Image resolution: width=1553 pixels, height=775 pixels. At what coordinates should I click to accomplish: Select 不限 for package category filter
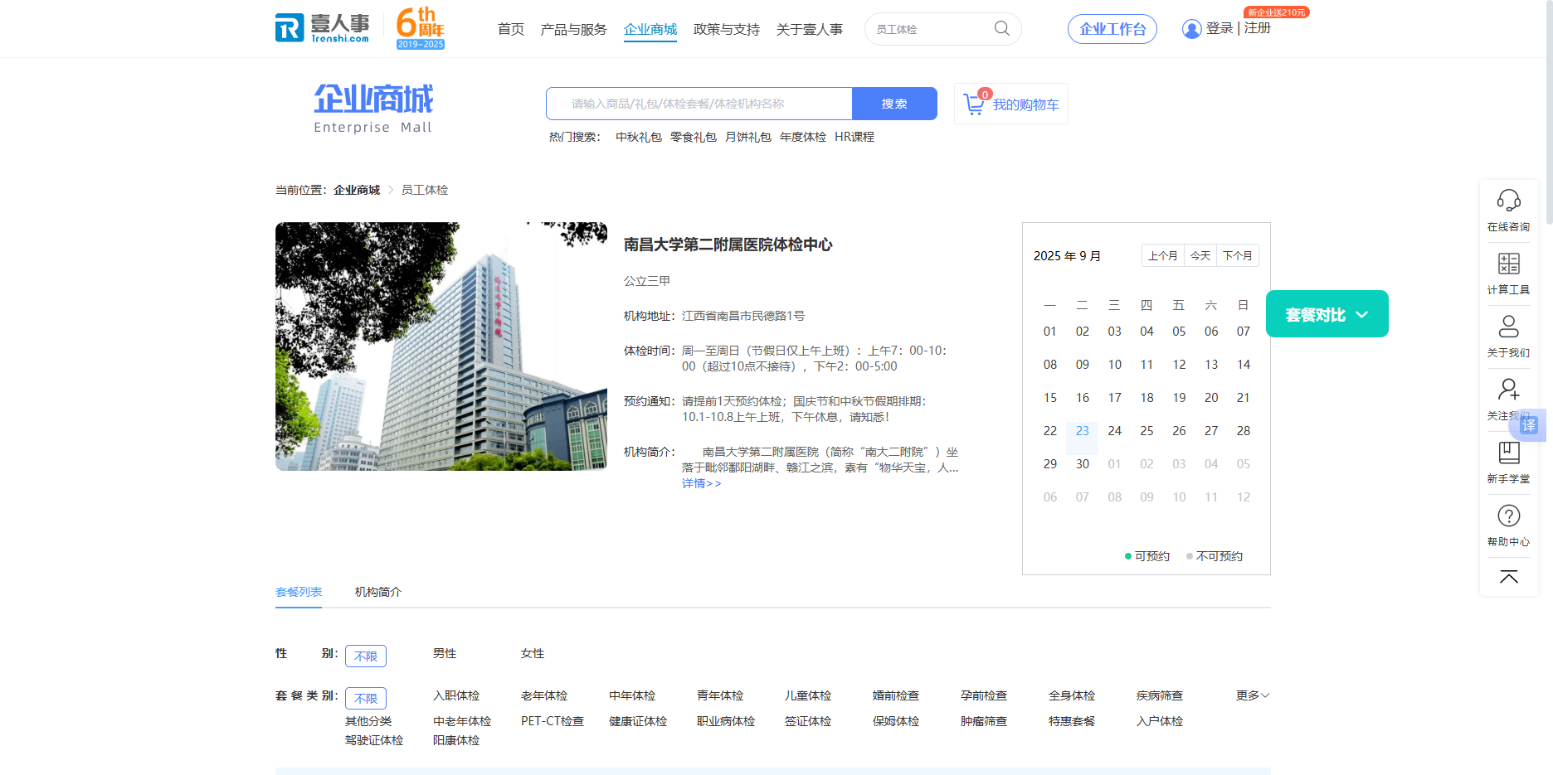tap(366, 698)
